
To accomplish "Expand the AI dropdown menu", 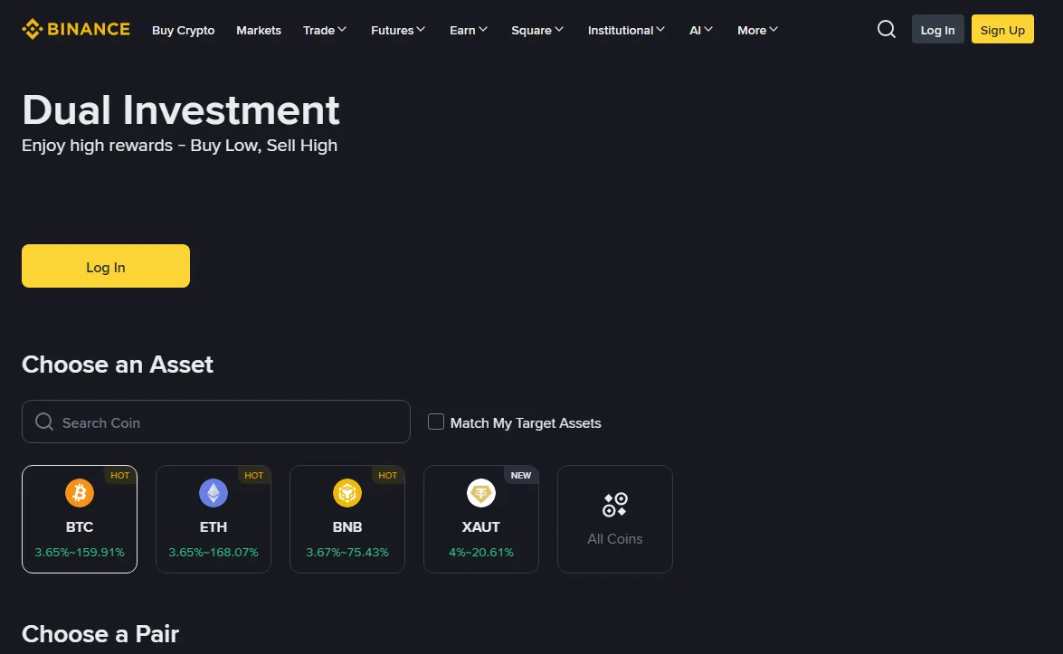I will [701, 30].
